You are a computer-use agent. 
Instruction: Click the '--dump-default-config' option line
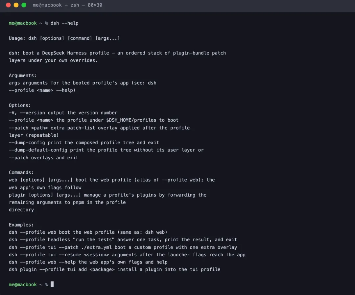106,150
